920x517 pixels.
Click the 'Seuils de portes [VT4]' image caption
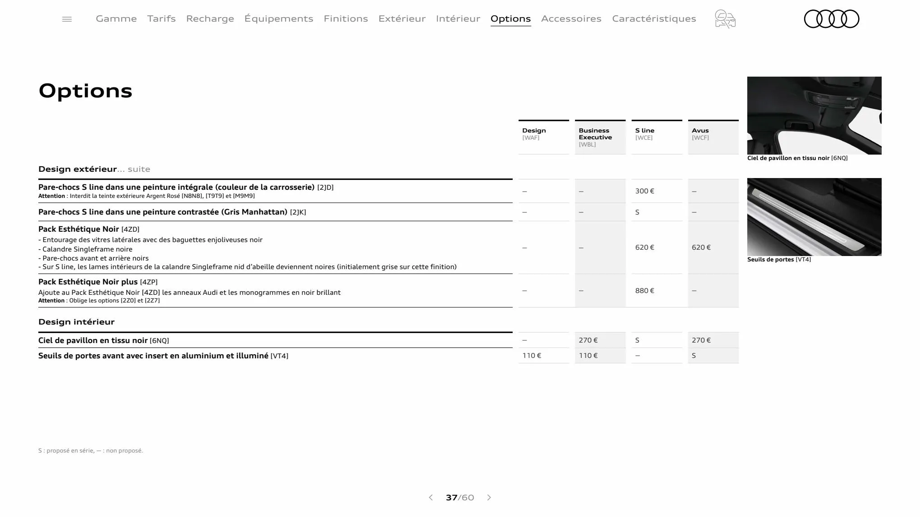point(779,260)
